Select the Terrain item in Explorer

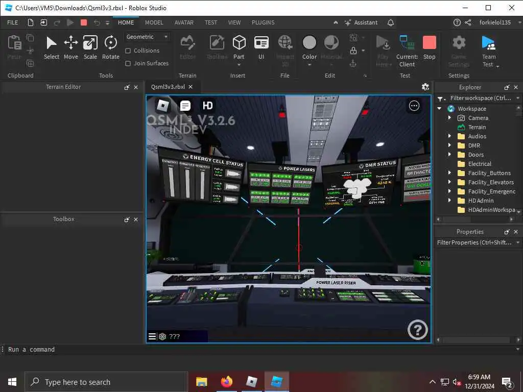tap(477, 127)
